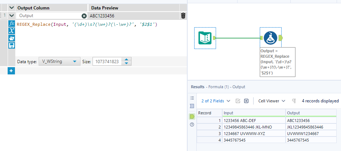
Task: Click the Text Input tool output anchor
Action: (x=214, y=38)
